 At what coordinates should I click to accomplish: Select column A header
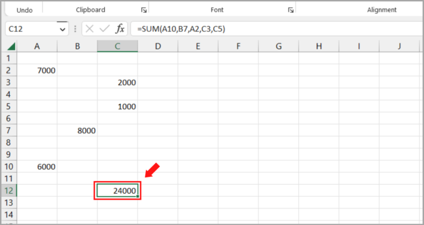click(x=37, y=46)
